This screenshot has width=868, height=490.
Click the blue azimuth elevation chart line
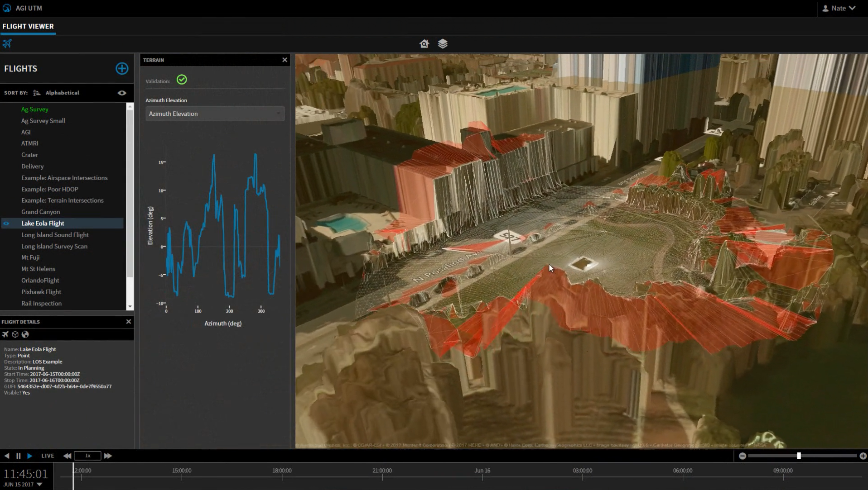222,225
